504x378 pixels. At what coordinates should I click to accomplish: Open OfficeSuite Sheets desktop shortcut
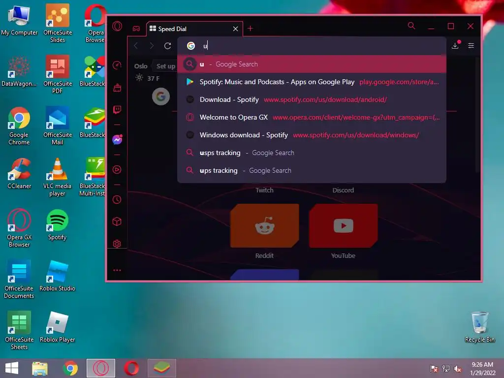point(19,330)
